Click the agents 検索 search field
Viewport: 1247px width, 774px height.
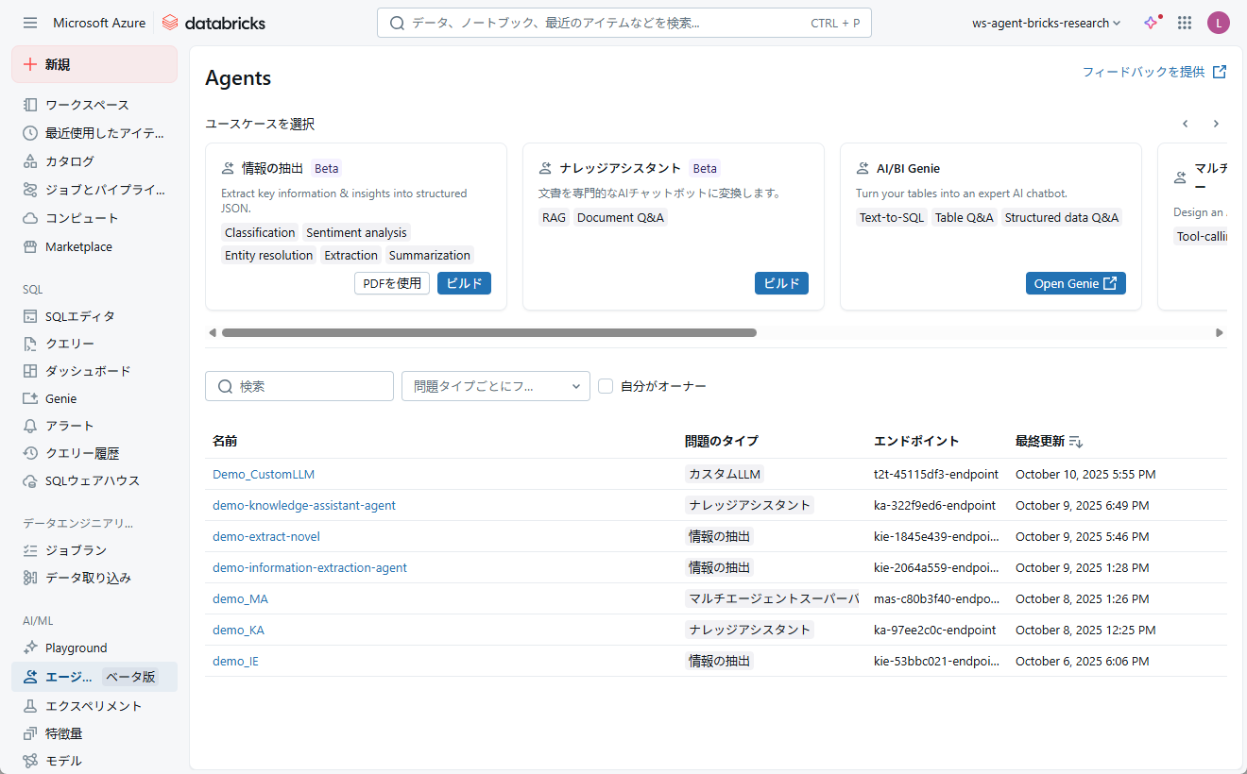click(299, 386)
